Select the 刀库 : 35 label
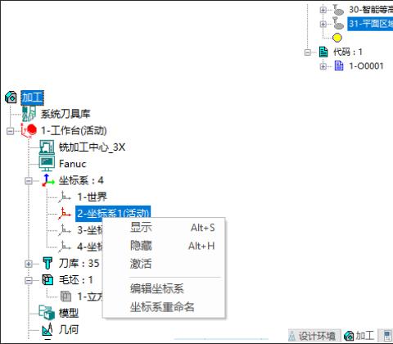Screen dimensions: 393x344 tap(79, 263)
